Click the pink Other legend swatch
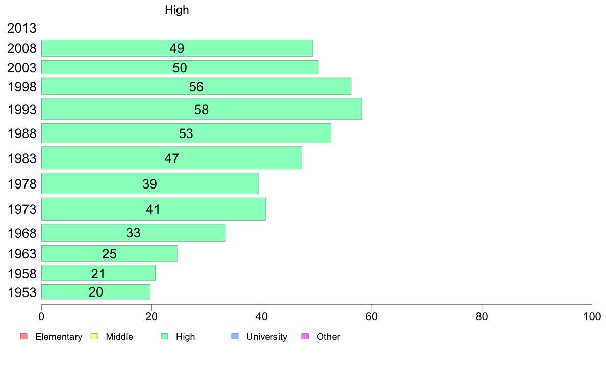Screen dimensions: 606x375 (x=305, y=336)
